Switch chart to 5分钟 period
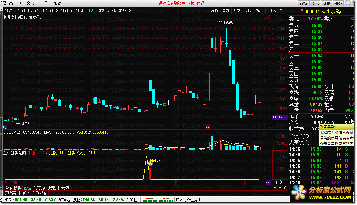Image resolution: width=357 pixels, height=205 pixels. click(33, 10)
